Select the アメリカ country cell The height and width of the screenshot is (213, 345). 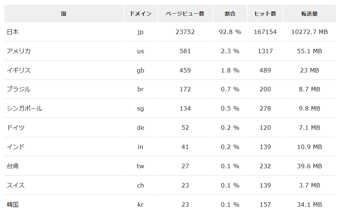[x=19, y=51]
